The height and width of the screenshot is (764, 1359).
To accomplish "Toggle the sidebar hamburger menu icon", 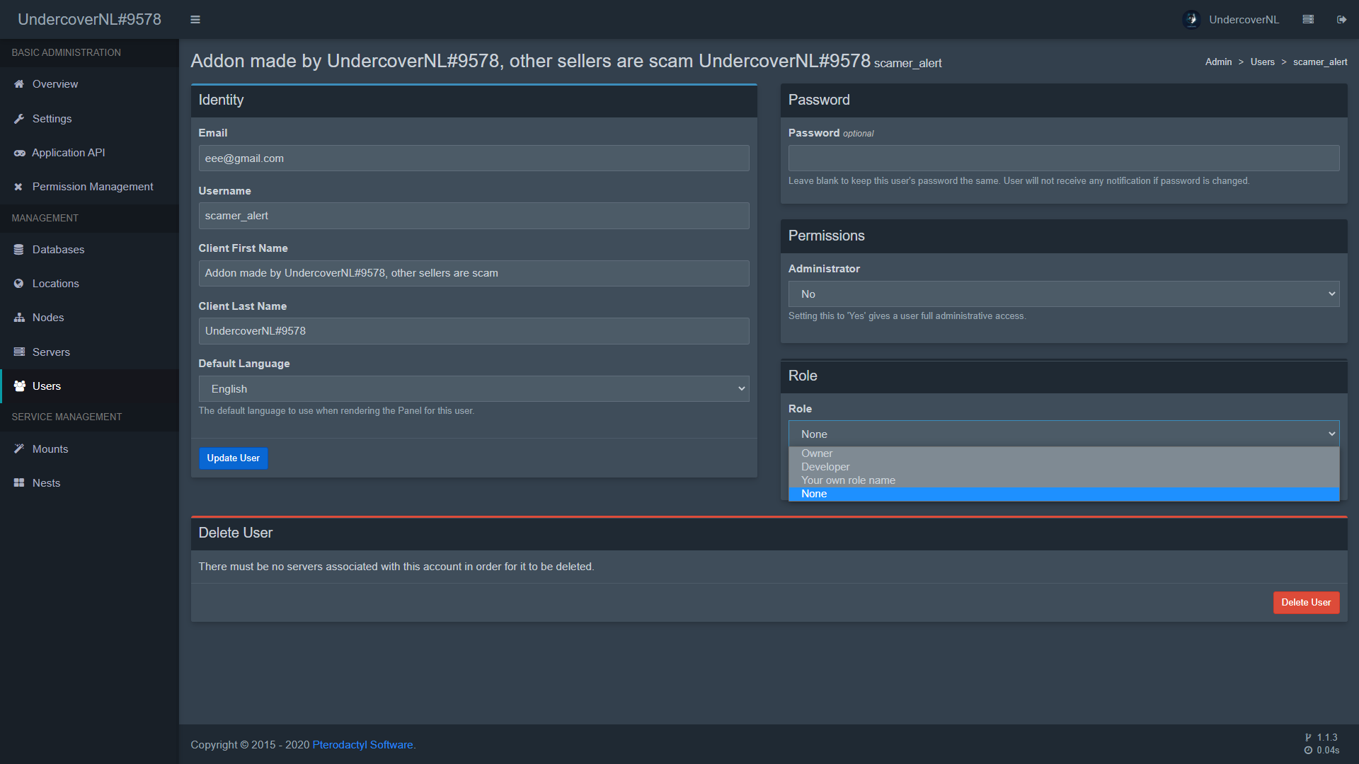I will [195, 20].
